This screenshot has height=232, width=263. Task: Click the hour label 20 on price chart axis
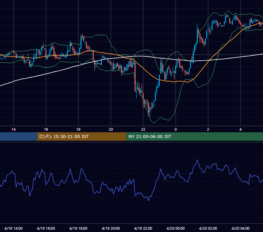[x=111, y=130]
